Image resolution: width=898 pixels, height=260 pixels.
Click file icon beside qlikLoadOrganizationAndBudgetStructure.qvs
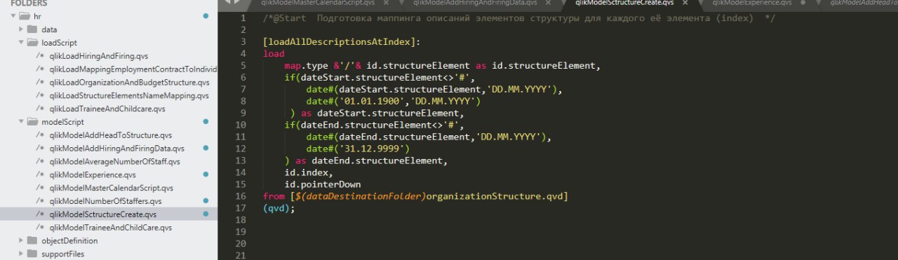click(40, 83)
